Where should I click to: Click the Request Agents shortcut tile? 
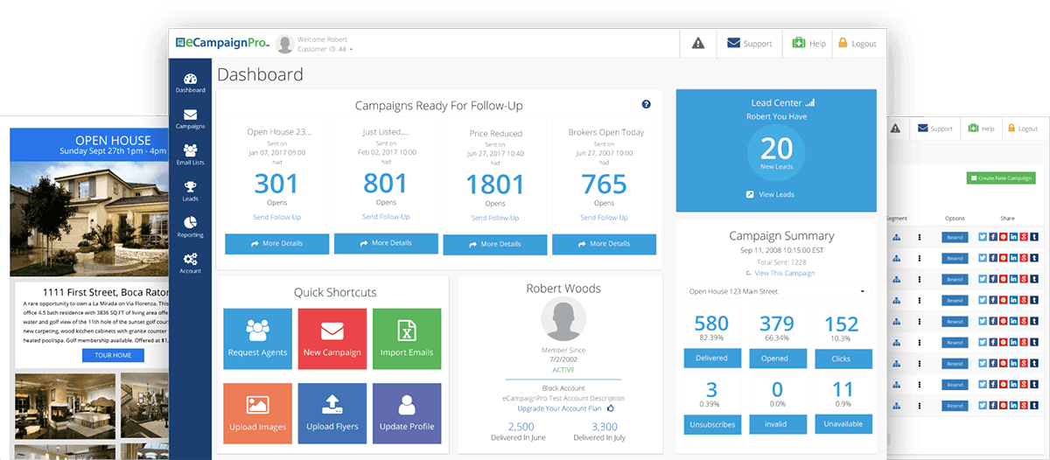(257, 338)
